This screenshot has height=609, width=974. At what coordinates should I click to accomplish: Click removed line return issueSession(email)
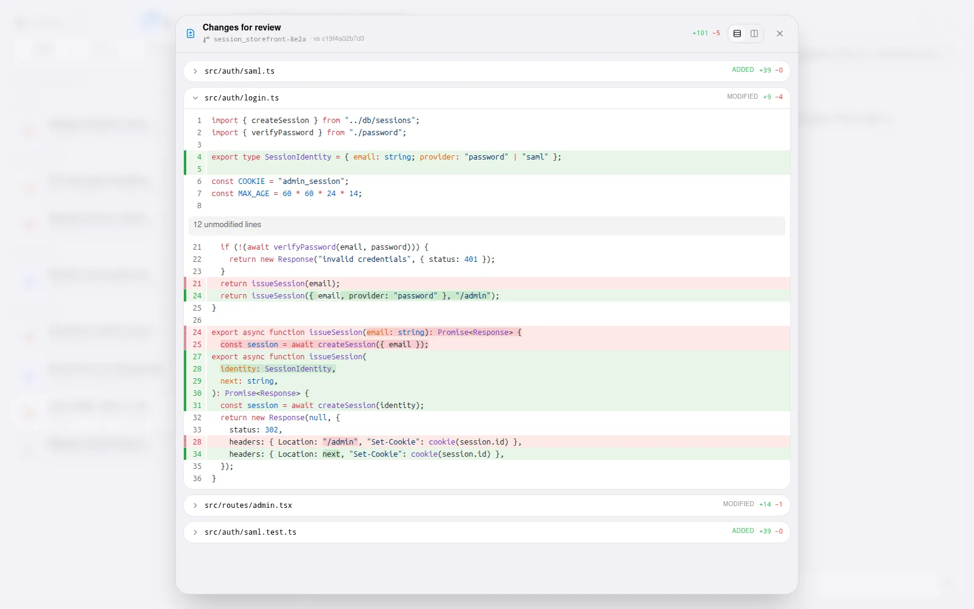tap(487, 284)
